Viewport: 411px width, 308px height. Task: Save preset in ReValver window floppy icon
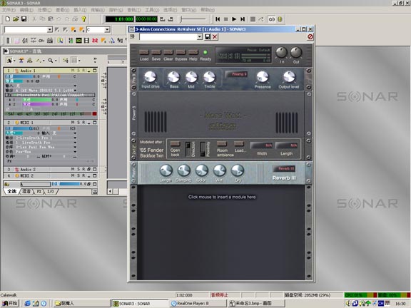(x=208, y=36)
